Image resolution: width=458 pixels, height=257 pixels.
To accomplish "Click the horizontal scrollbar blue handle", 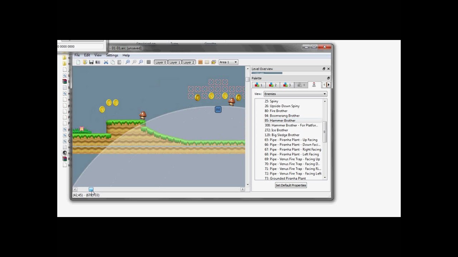I will pyautogui.click(x=91, y=189).
